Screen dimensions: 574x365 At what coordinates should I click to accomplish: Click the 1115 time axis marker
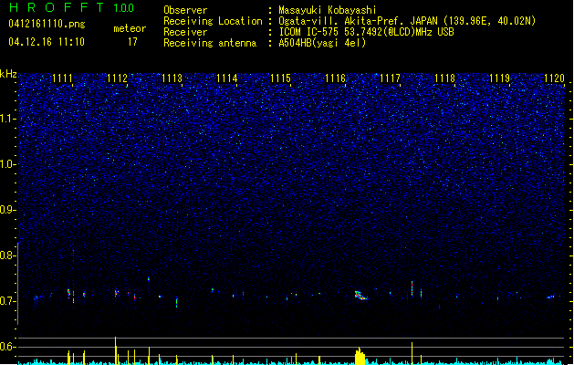[281, 78]
